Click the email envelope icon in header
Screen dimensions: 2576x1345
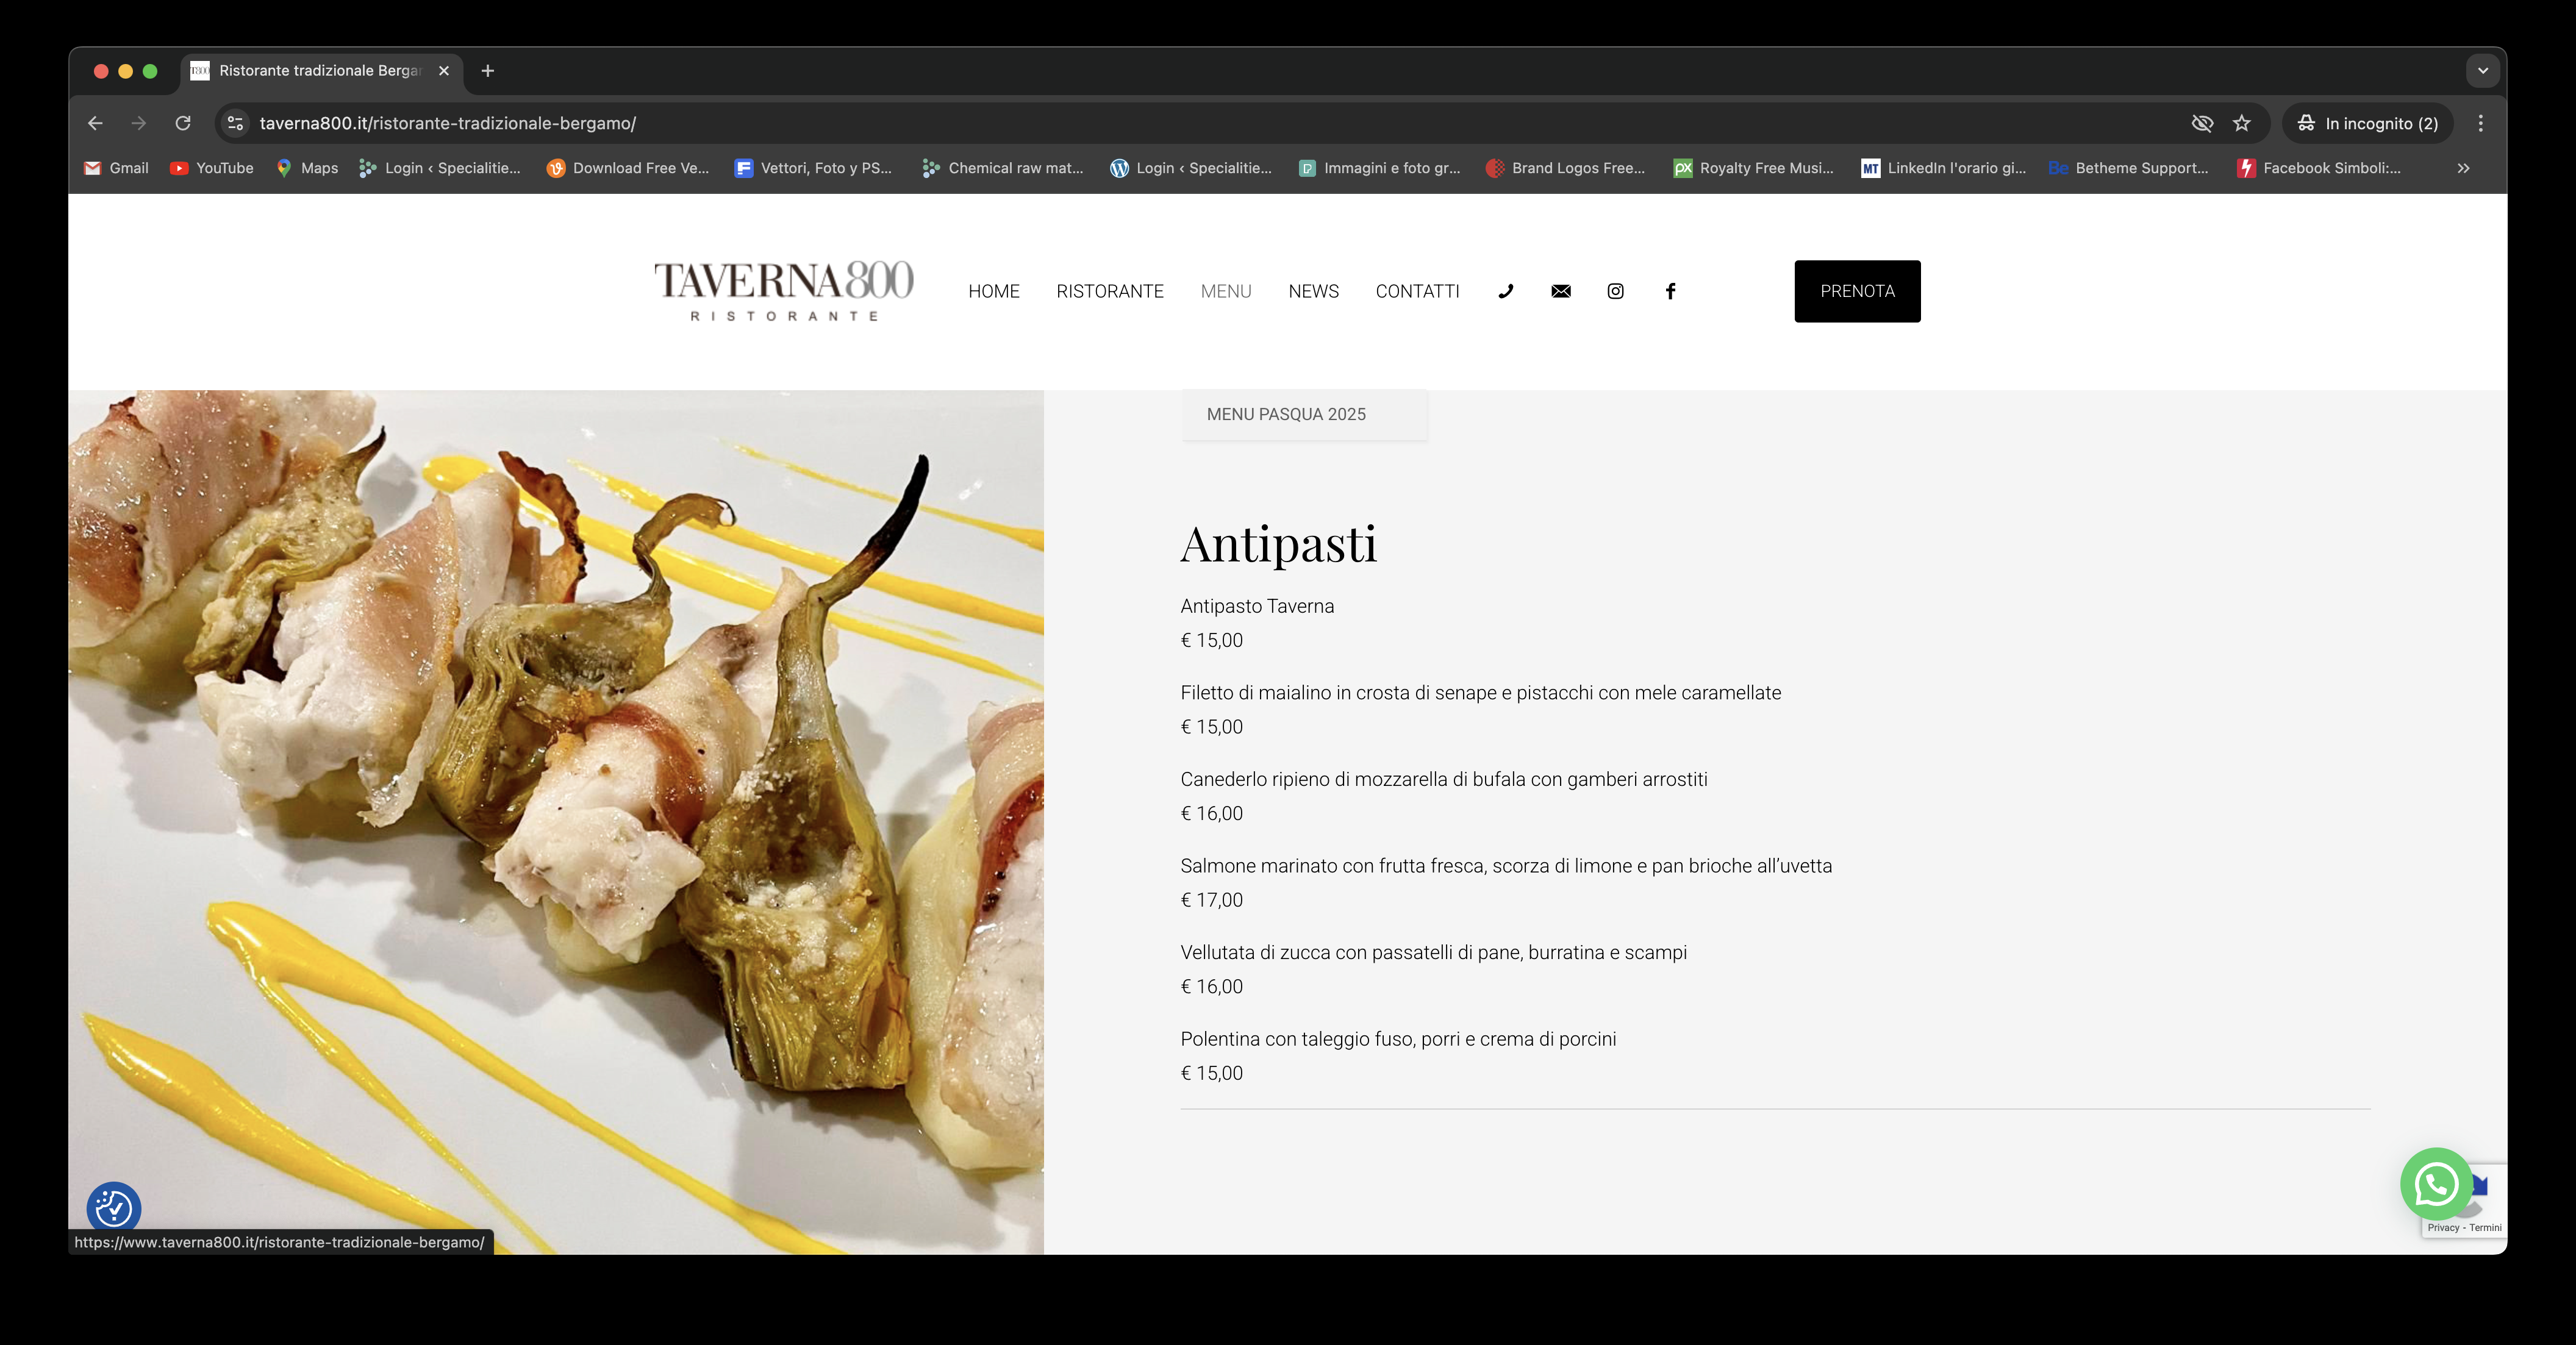click(x=1561, y=291)
